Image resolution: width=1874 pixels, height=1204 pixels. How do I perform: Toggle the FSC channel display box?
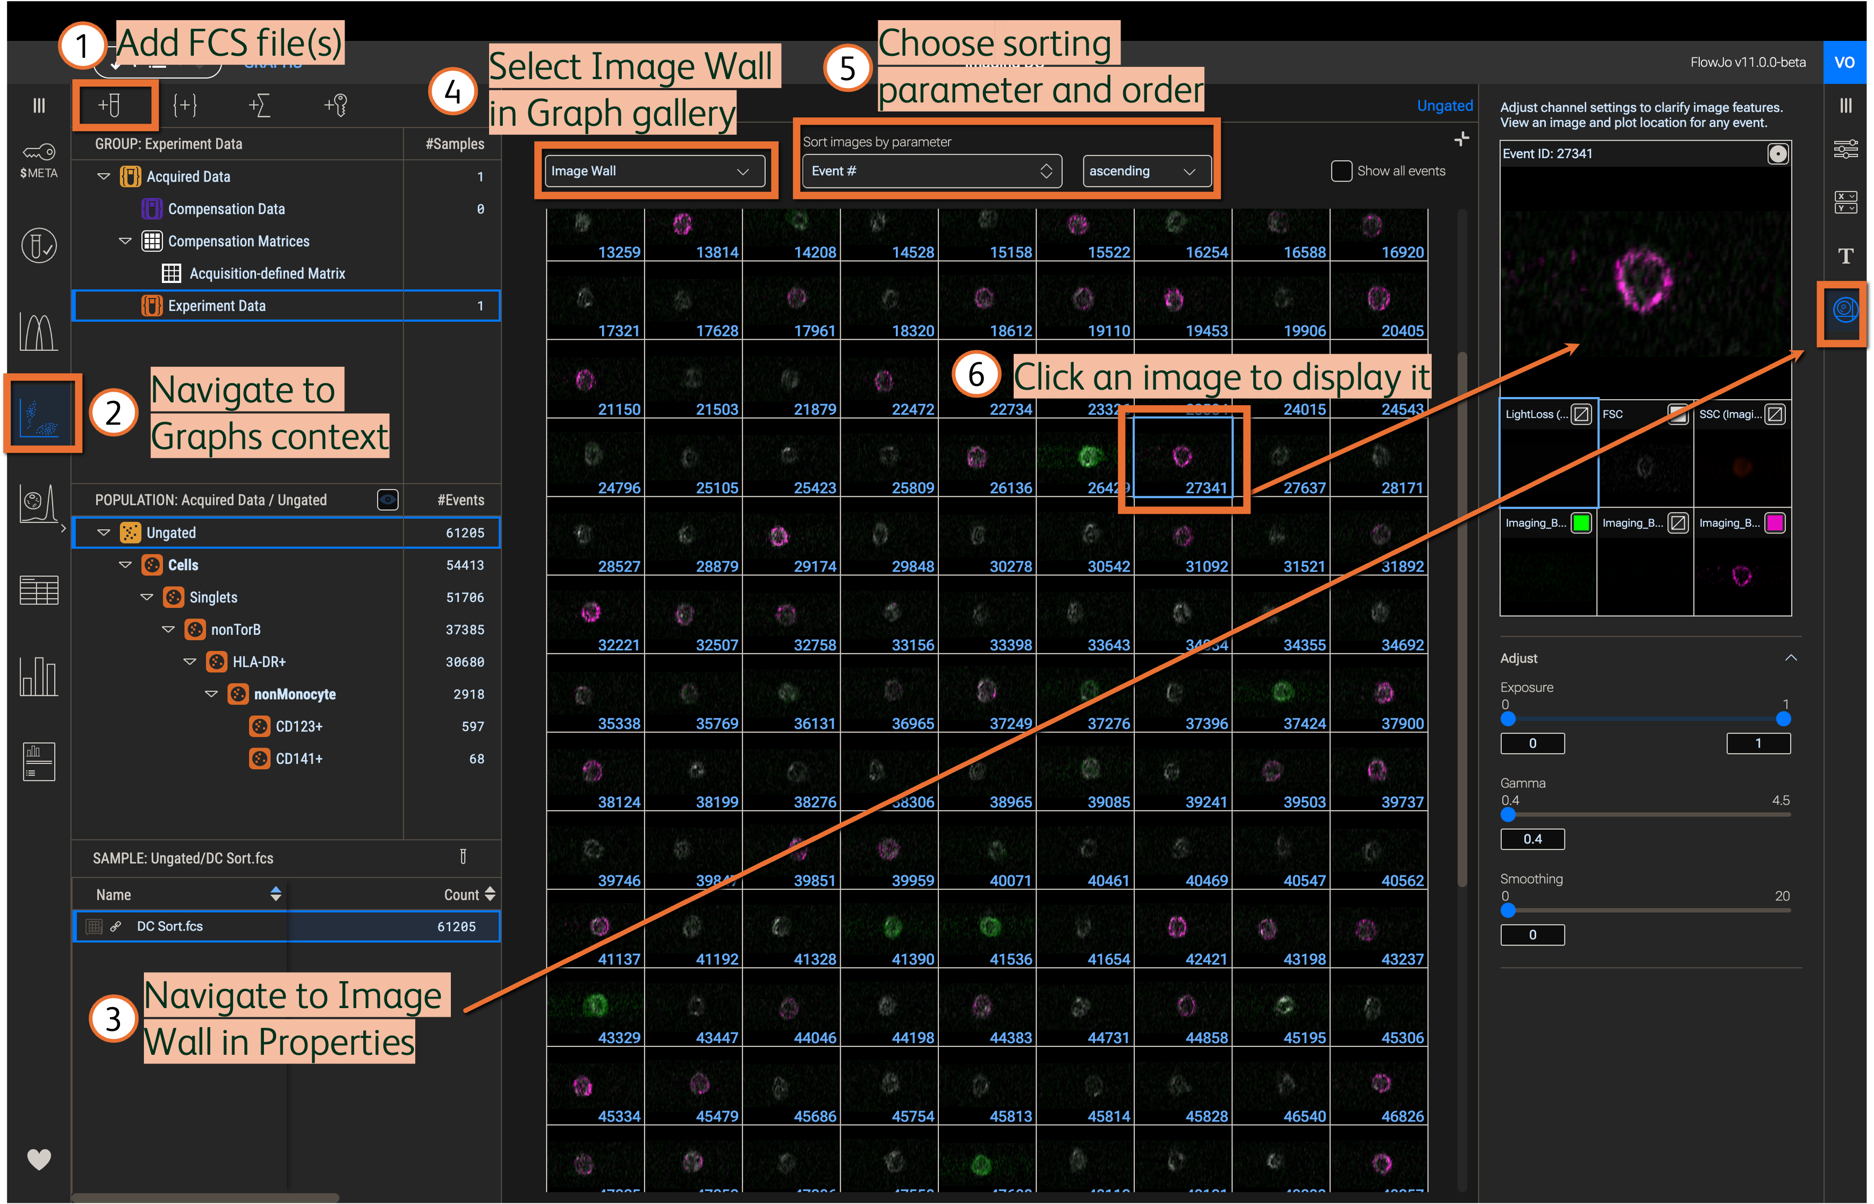(1677, 415)
